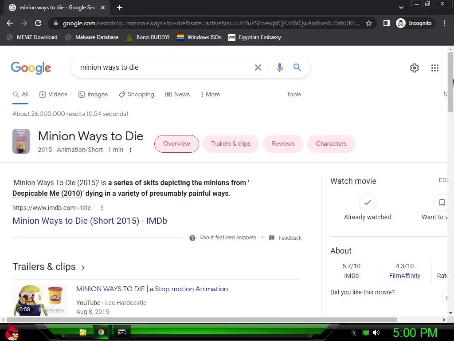Open the Despicable Me (2010) link
This screenshot has height=341, width=454.
click(47, 194)
